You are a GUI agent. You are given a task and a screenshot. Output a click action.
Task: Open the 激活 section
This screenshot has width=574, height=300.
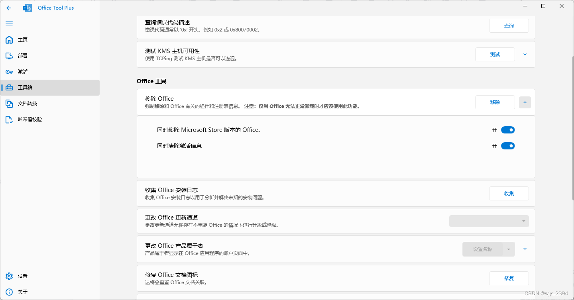point(50,72)
